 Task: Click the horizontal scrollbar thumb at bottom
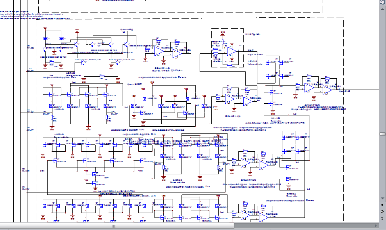[x=114, y=226]
